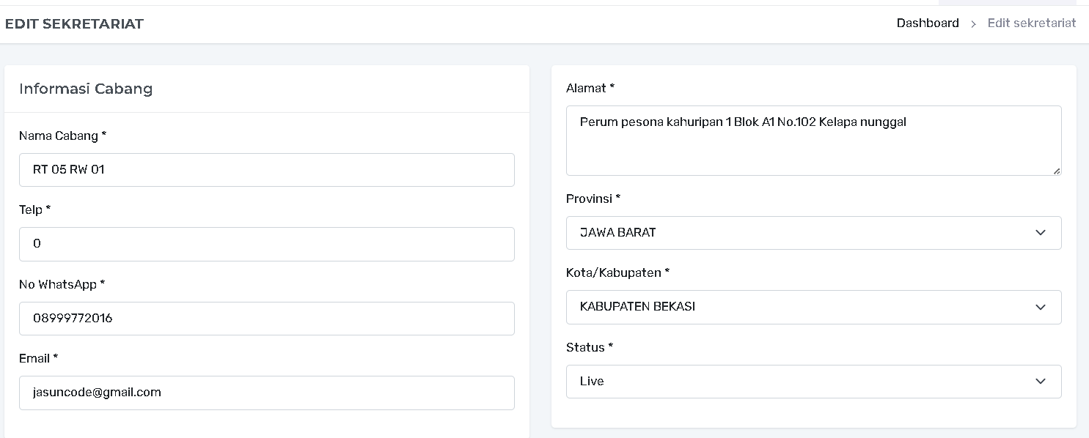The height and width of the screenshot is (438, 1089).
Task: Click the Edit sekretariat breadcrumb text
Action: pos(1031,23)
